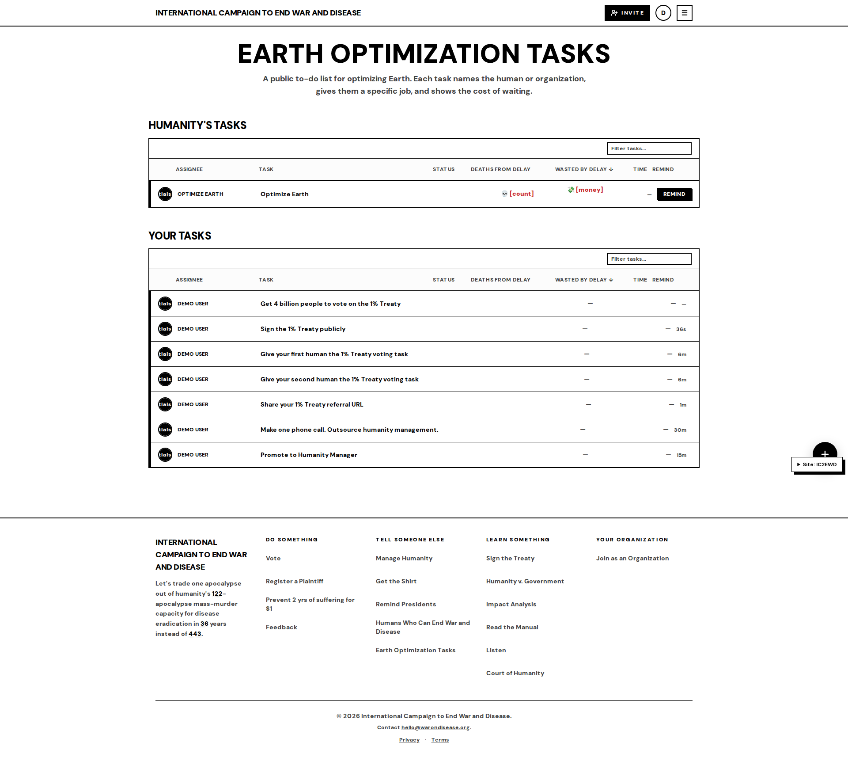
Task: Click the floating plus add button
Action: (x=825, y=451)
